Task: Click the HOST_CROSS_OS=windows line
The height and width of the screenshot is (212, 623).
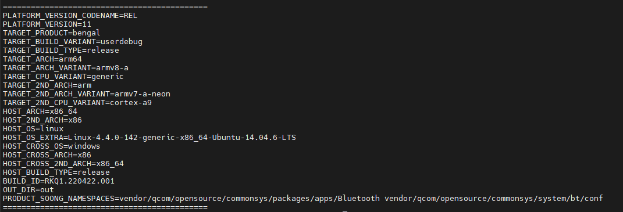Action: 51,146
